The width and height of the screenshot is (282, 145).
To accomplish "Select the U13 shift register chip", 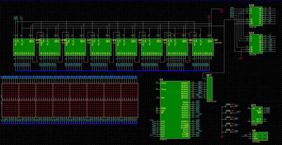I will [x=23, y=47].
